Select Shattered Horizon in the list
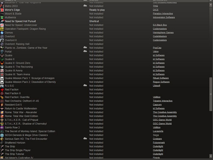The width and height of the screenshot is (213, 160). pyautogui.click(x=15, y=143)
